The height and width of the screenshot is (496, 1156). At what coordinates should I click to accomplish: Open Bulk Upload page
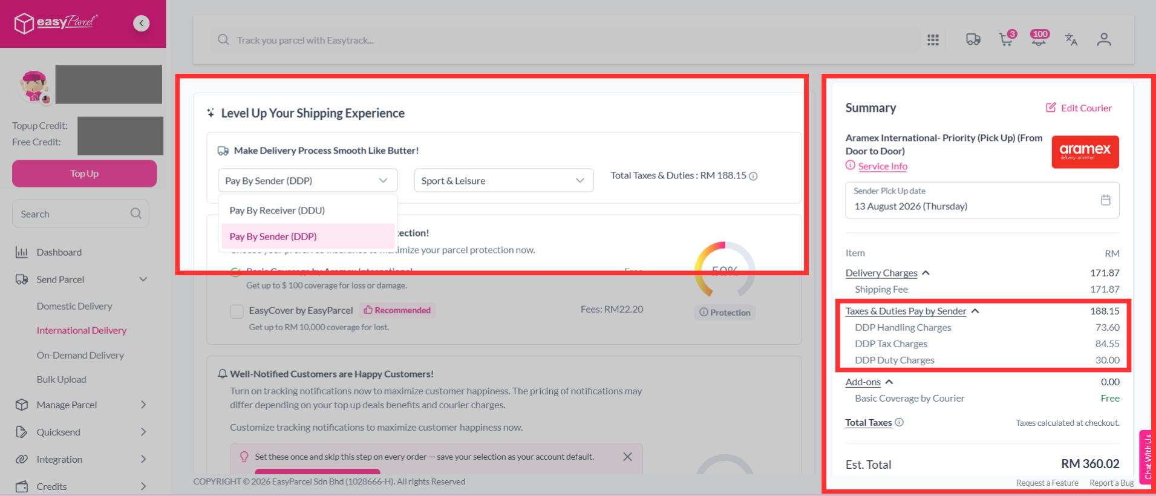[x=61, y=379]
